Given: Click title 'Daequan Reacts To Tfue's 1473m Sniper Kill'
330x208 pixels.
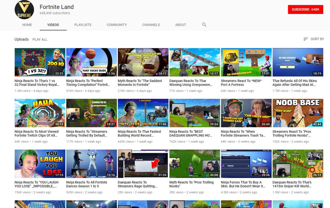Looking at the screenshot, I should point(292,184).
